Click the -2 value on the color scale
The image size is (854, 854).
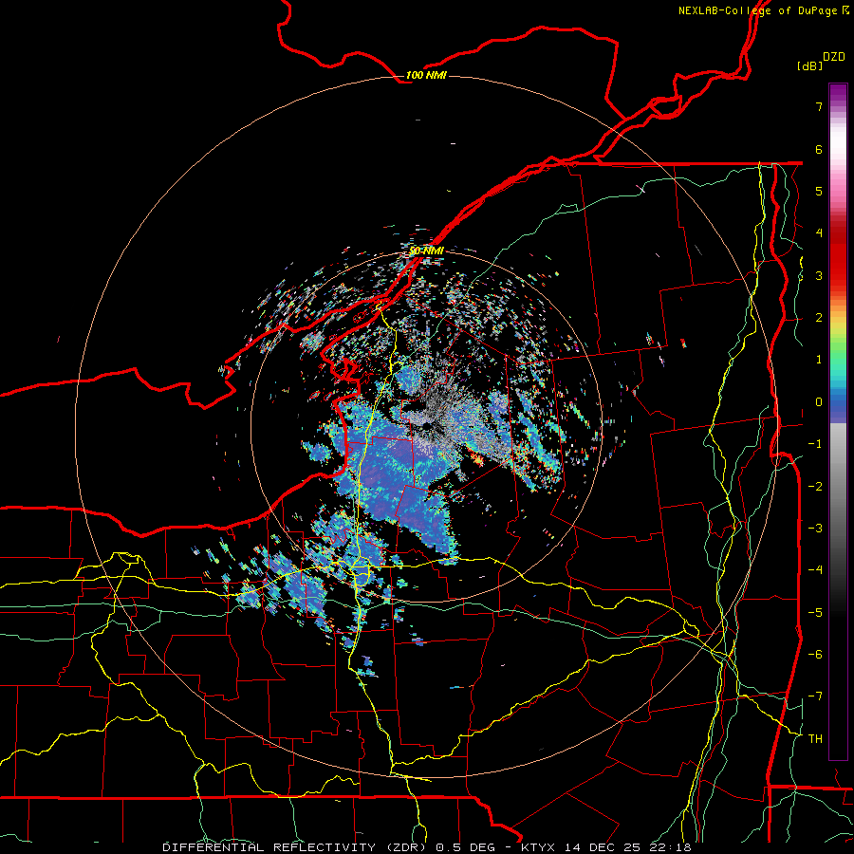coord(815,487)
